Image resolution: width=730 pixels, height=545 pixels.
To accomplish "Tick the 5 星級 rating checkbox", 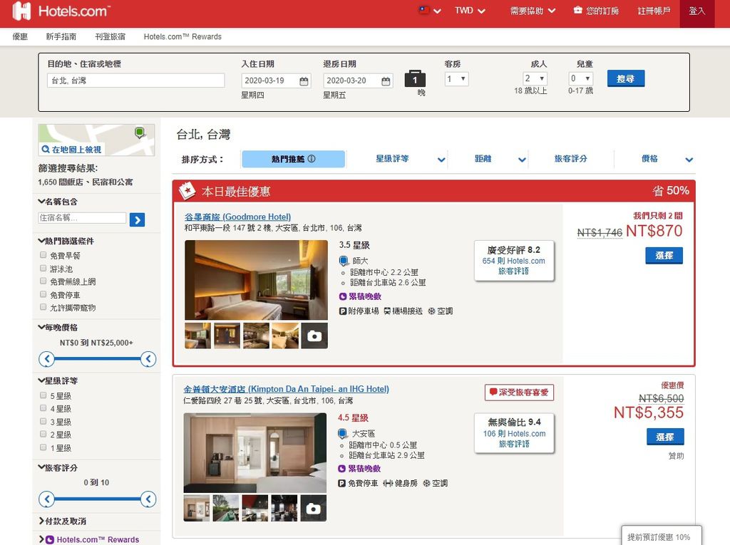I will click(x=43, y=395).
